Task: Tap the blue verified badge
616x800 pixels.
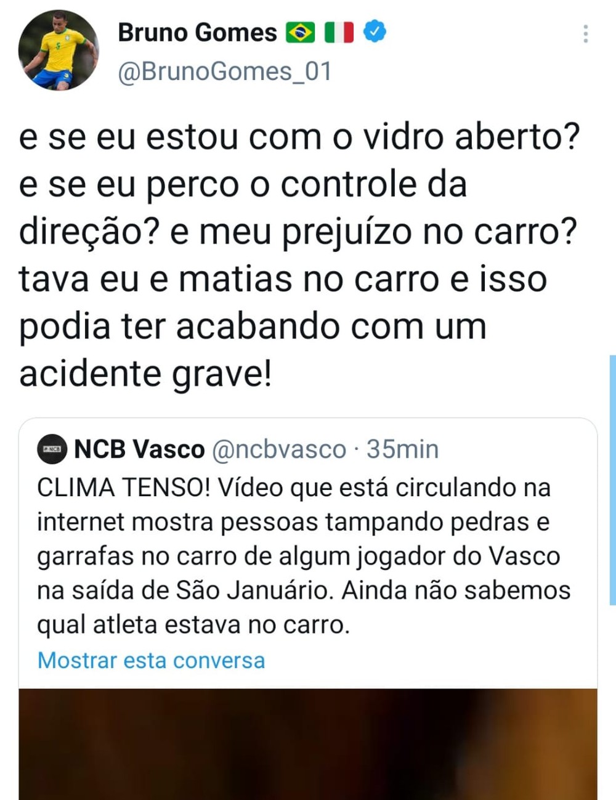Action: click(x=375, y=31)
